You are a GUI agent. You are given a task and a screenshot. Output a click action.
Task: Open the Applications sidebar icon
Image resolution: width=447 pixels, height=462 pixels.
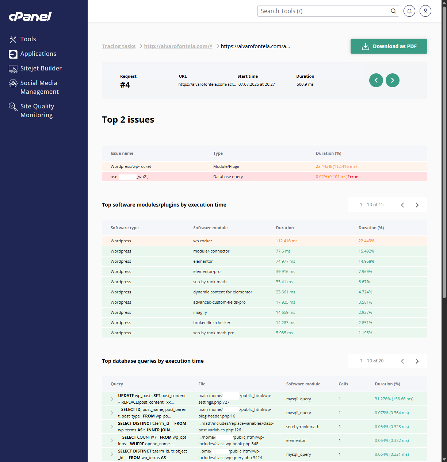coord(13,54)
